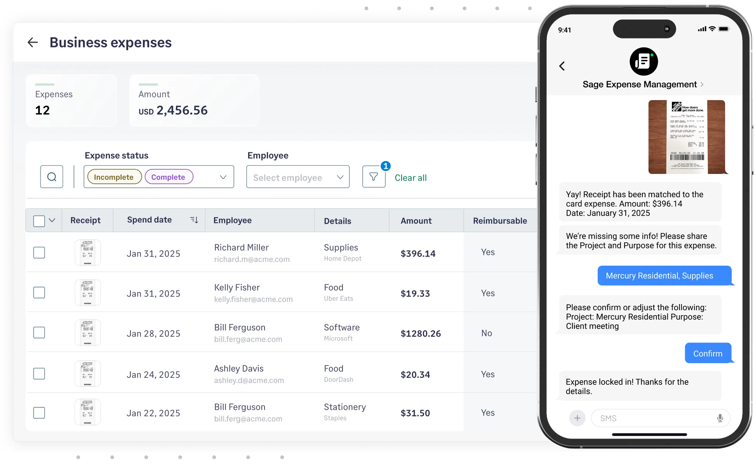Expand the Expense status dropdown
Screen dimensions: 755x466
coord(223,177)
